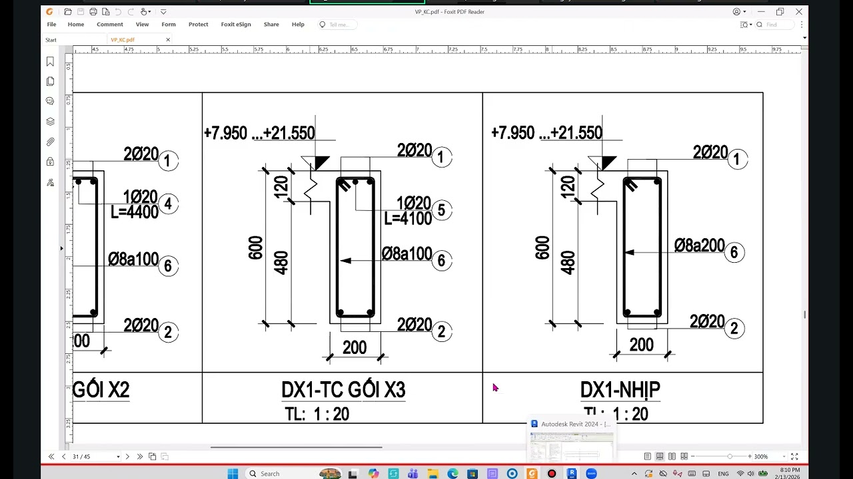Print the document via printer icon
This screenshot has width=853, height=479.
(x=93, y=12)
